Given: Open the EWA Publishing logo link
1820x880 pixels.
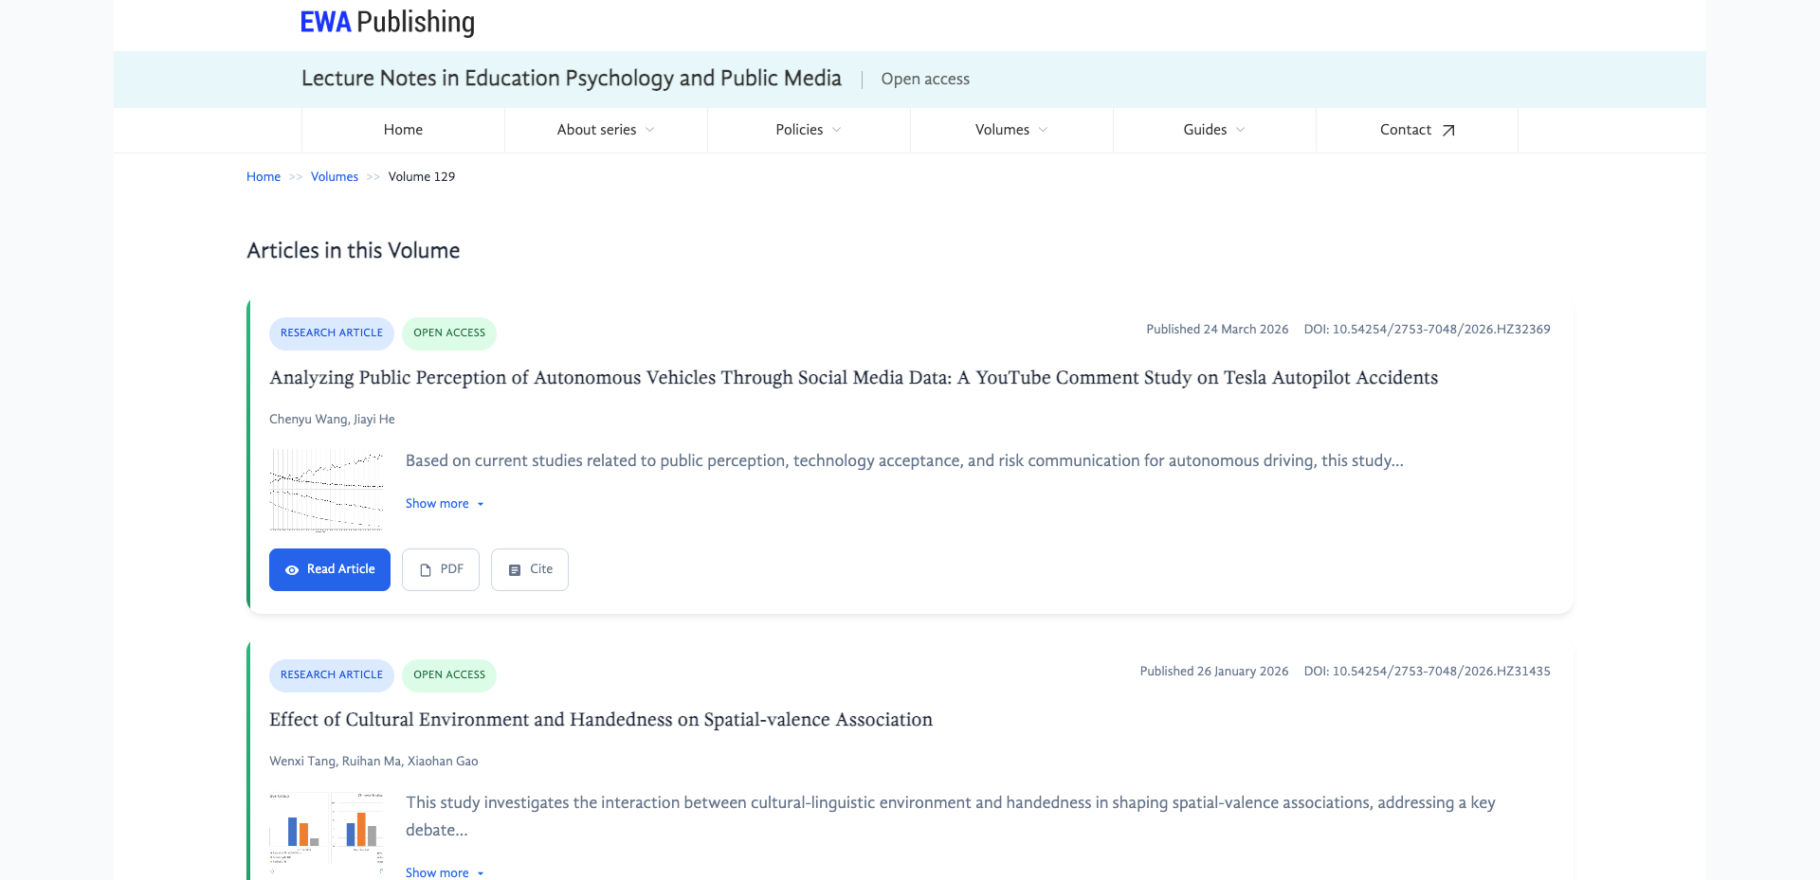Looking at the screenshot, I should [x=387, y=22].
